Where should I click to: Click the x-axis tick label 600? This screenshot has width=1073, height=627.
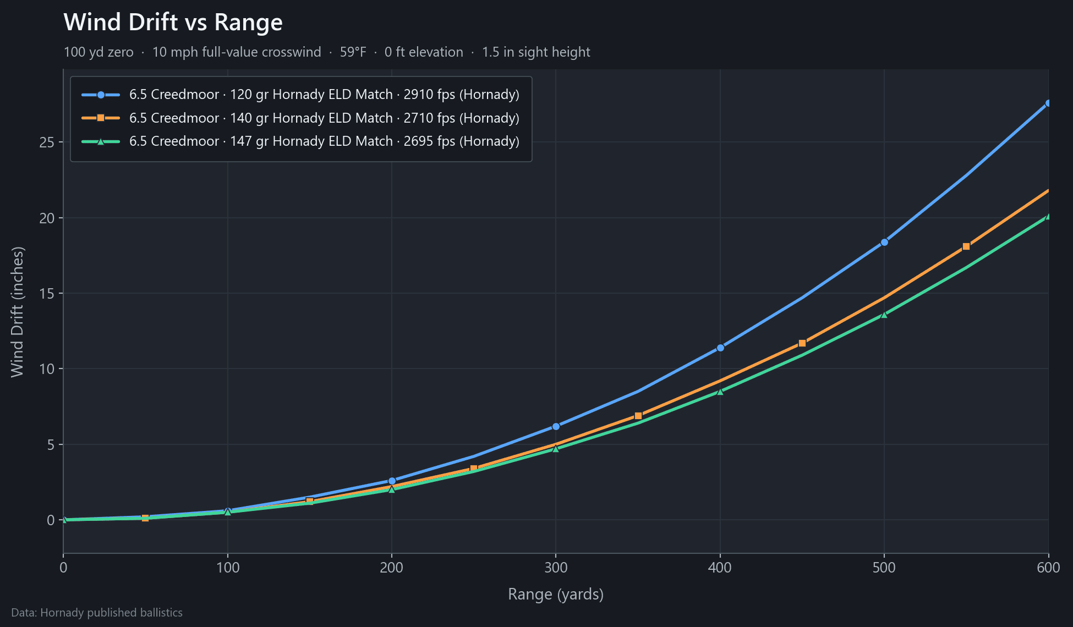click(x=1048, y=568)
